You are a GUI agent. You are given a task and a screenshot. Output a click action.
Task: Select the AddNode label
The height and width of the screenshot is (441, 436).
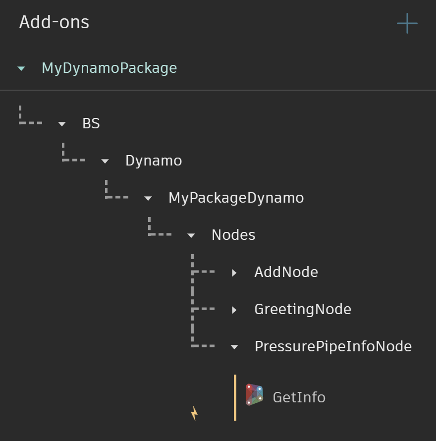click(x=286, y=272)
